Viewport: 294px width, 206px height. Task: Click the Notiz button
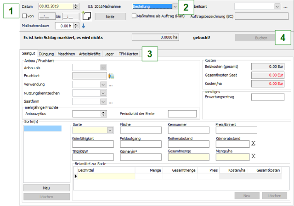[109, 16]
